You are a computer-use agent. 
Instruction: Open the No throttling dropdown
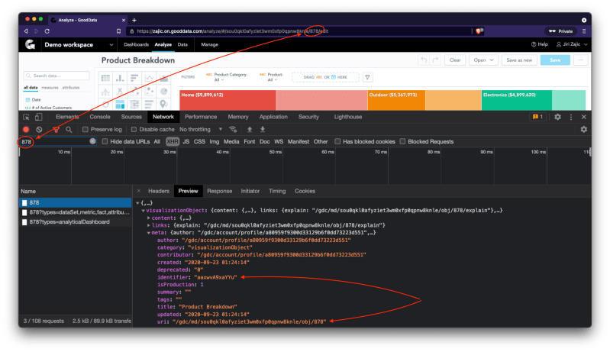coord(201,129)
